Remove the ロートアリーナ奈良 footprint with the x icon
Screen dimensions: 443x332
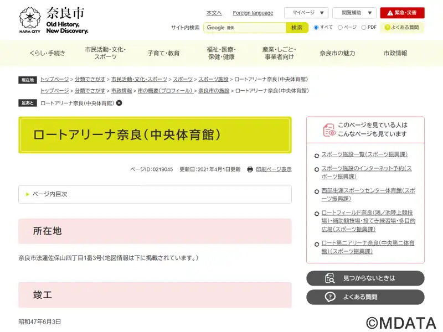(x=119, y=103)
